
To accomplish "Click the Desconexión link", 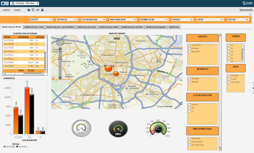I will point(246,10).
